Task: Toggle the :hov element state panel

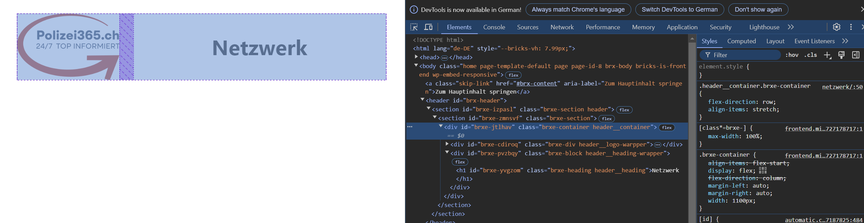Action: [792, 55]
